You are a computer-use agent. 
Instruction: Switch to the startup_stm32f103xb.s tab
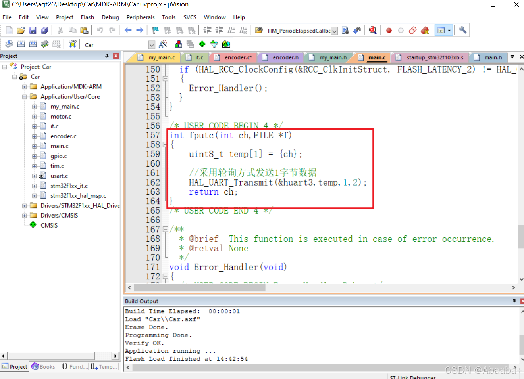pyautogui.click(x=431, y=57)
